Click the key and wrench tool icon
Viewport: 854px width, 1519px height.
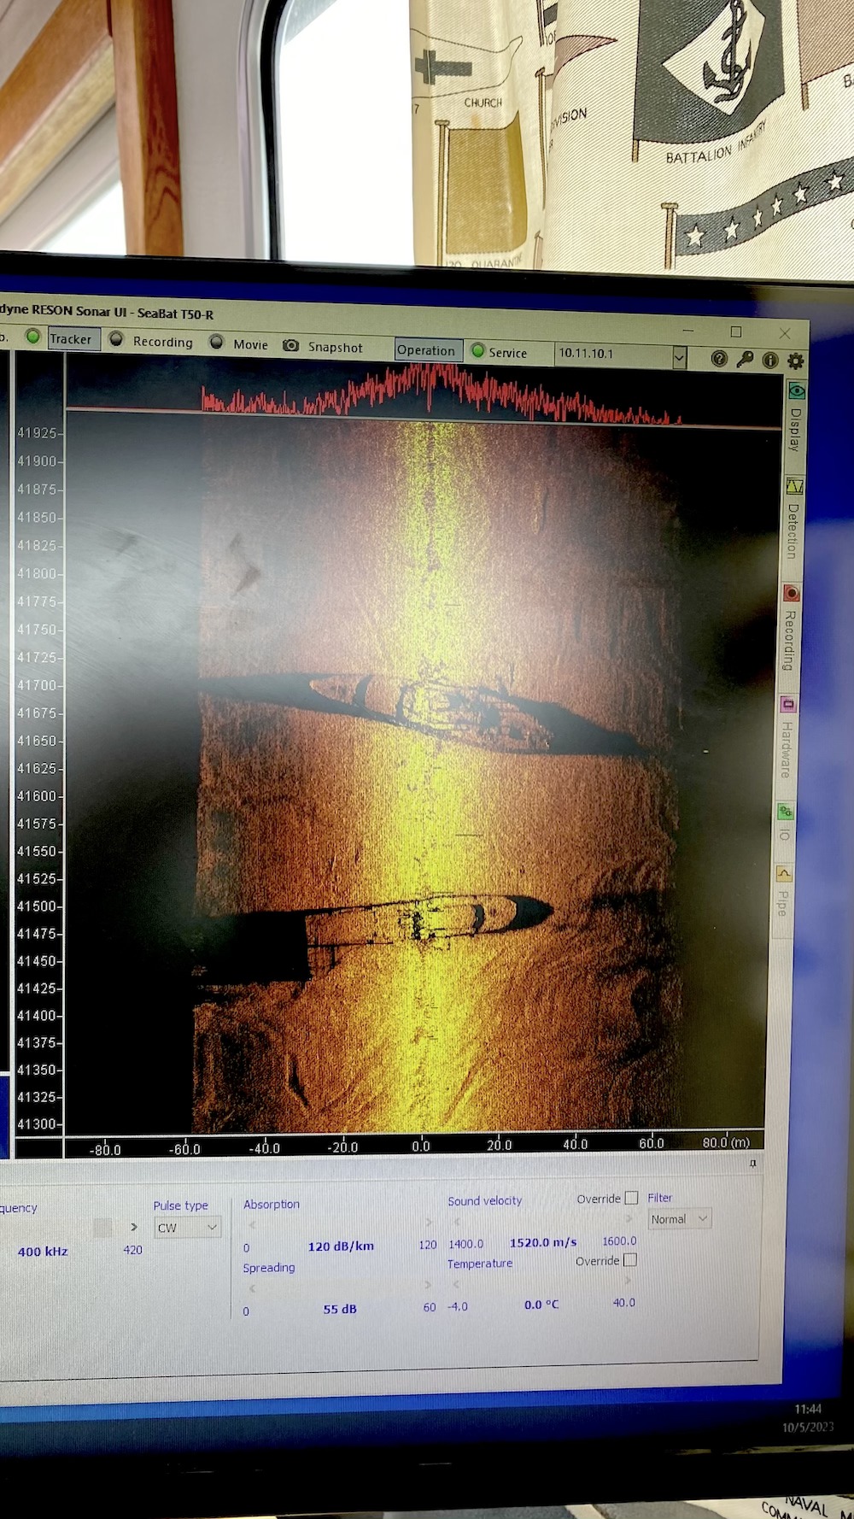(x=745, y=359)
